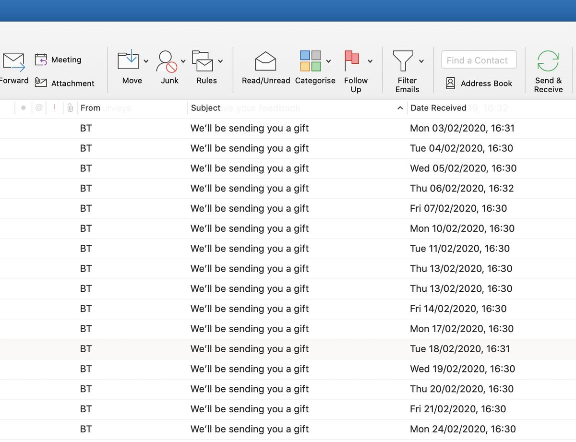The height and width of the screenshot is (442, 576).
Task: Click the Junk person icon
Action: pos(167,61)
